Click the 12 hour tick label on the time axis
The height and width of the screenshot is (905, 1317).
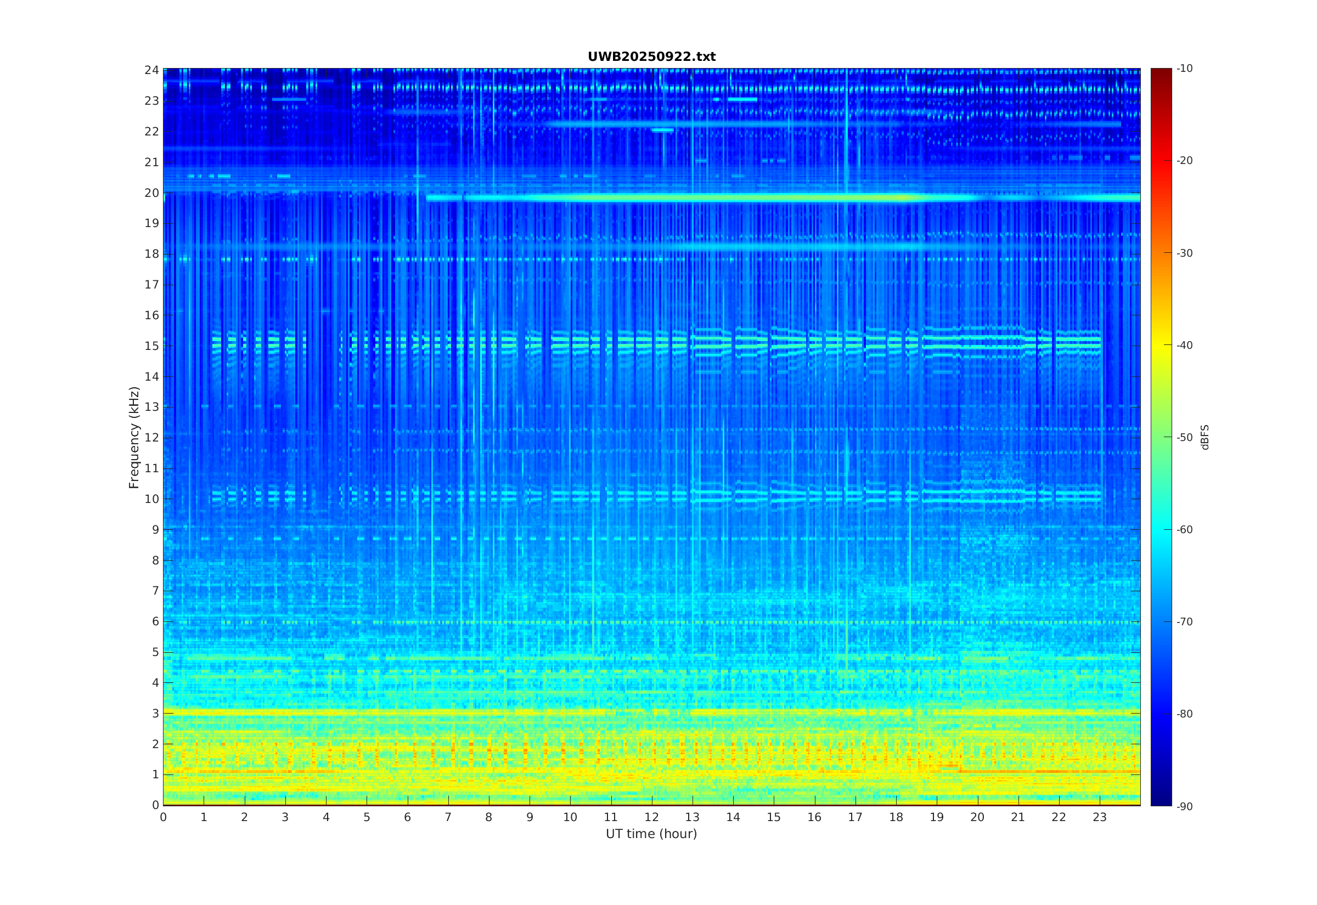[x=652, y=817]
